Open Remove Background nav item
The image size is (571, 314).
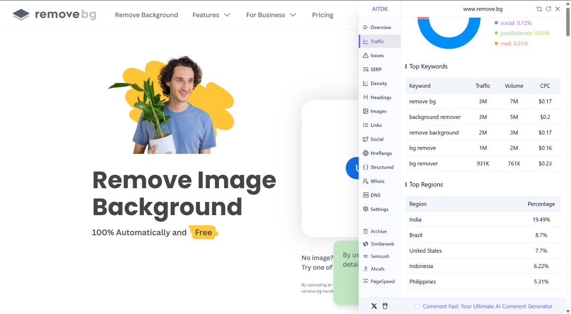(146, 15)
